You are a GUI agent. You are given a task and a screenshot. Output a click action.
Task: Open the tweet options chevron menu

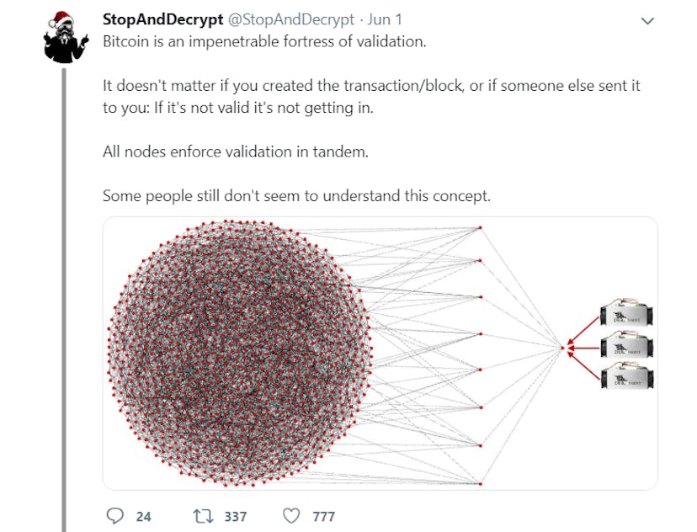click(x=646, y=20)
